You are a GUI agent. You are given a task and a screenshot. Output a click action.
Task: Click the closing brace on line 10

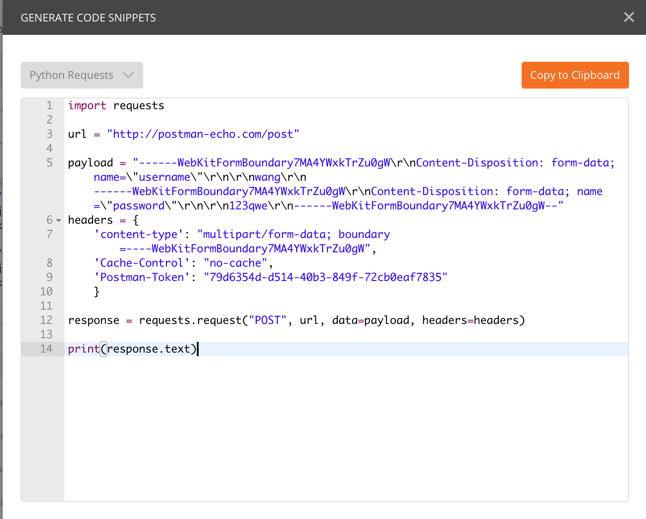point(97,292)
